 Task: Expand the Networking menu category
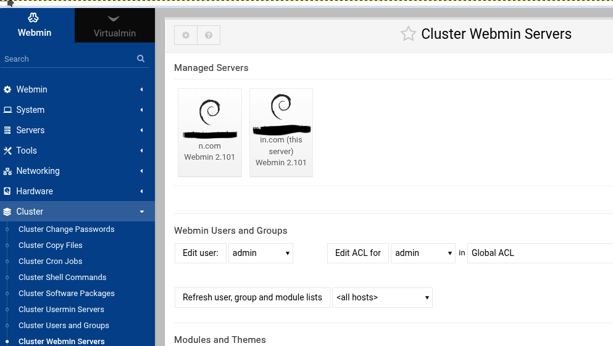click(77, 171)
